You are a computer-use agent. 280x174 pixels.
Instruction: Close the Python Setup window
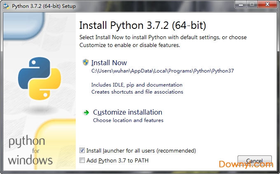click(267, 5)
